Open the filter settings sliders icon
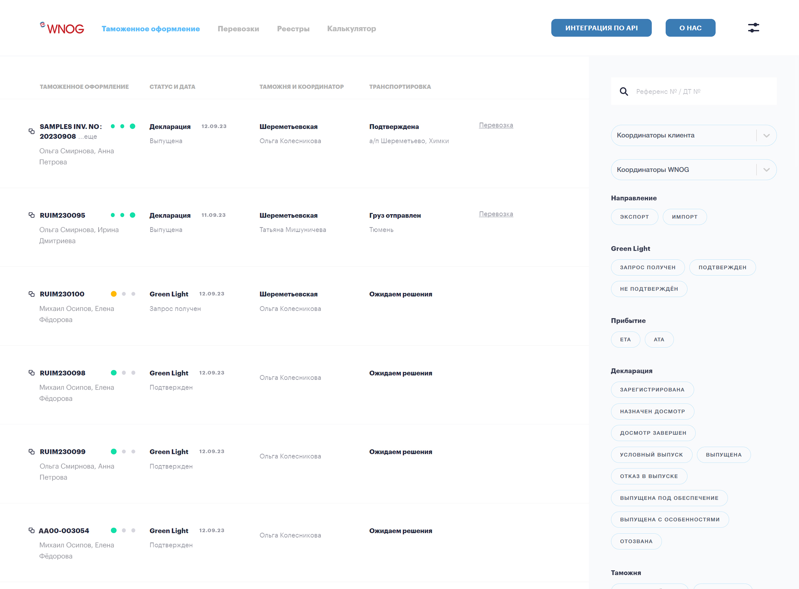 (753, 28)
